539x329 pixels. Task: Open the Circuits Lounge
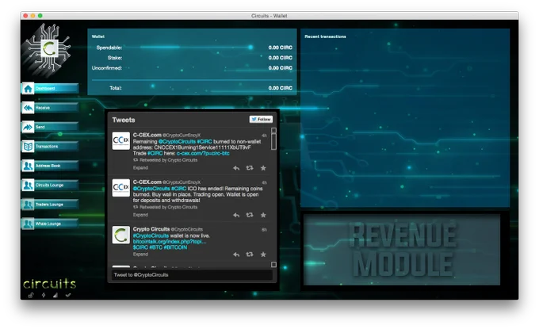click(x=50, y=186)
